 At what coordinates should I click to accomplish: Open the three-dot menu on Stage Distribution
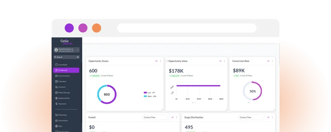pyautogui.click(x=272, y=117)
